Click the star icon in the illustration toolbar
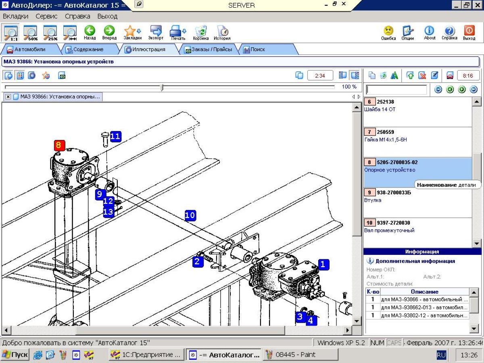This screenshot has width=484, height=363. coord(46,75)
